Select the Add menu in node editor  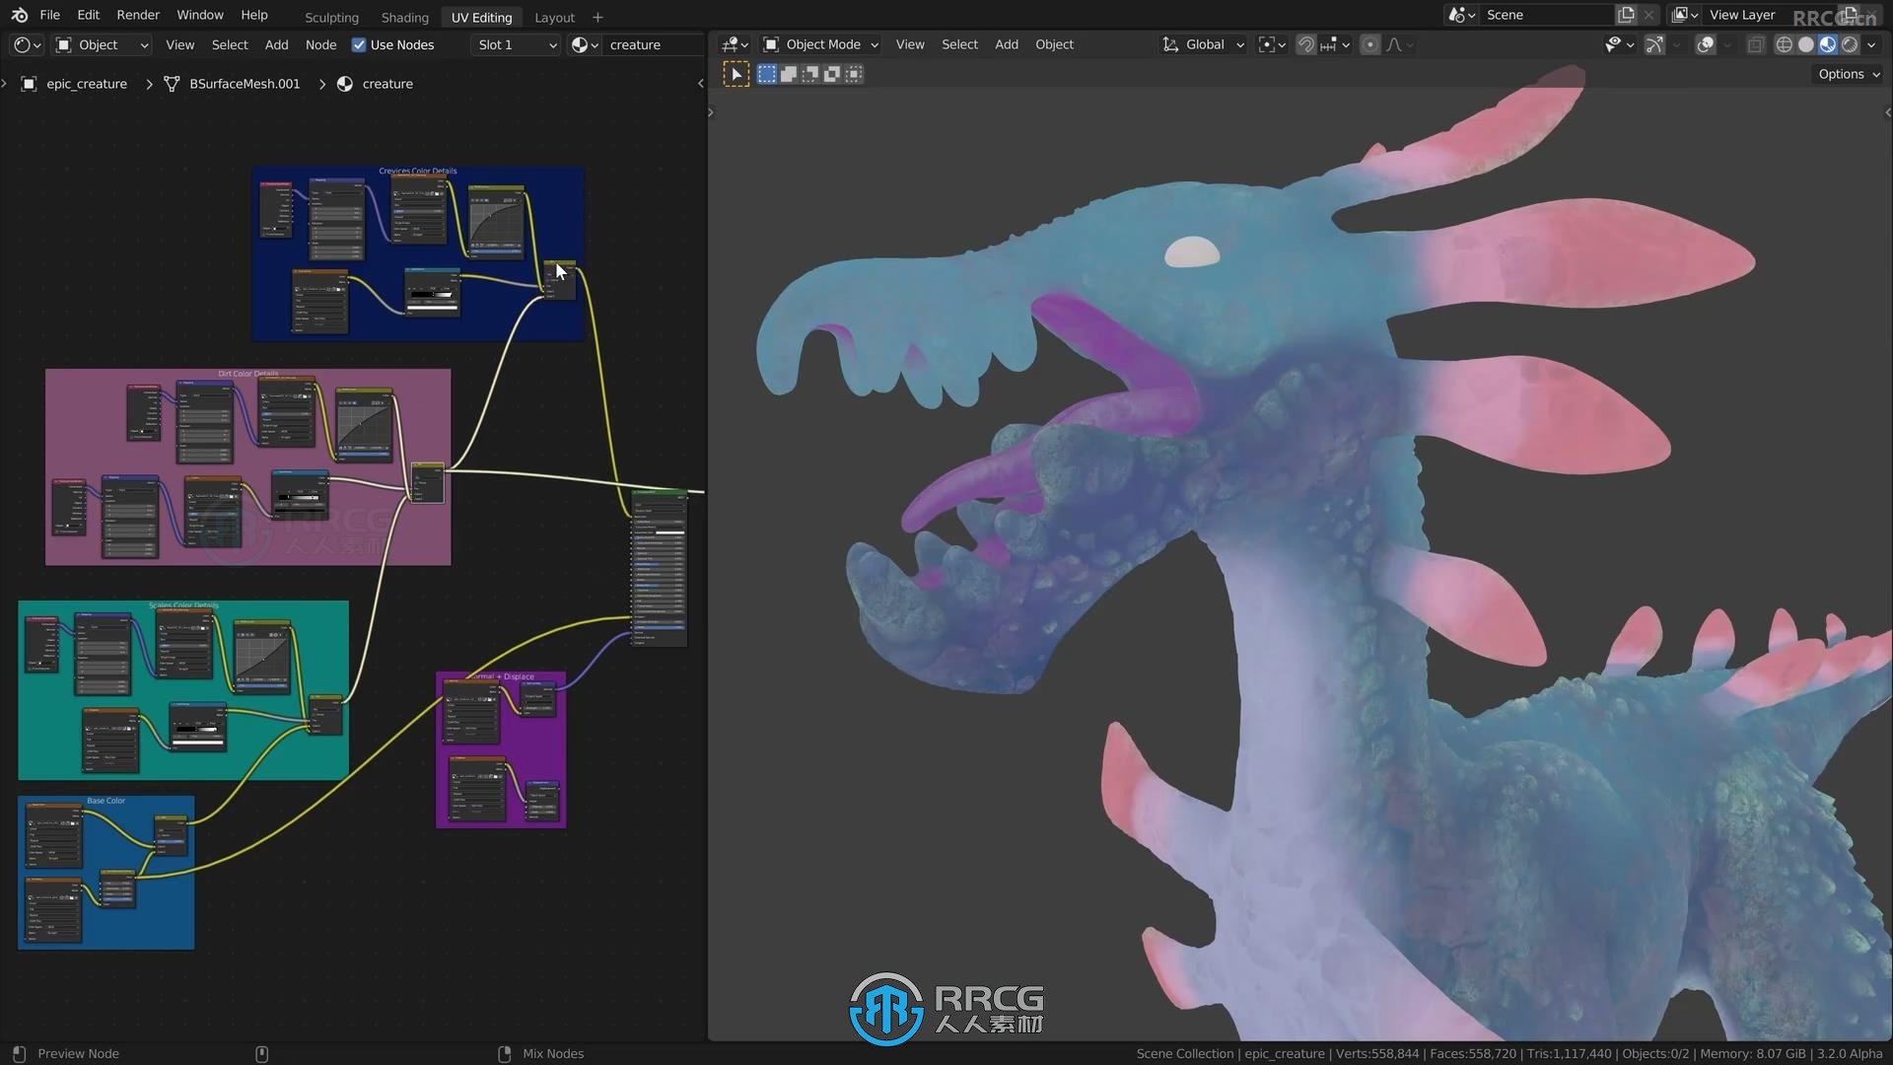tap(277, 44)
